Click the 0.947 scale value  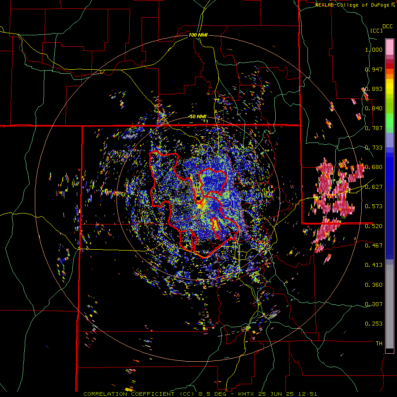click(x=374, y=69)
